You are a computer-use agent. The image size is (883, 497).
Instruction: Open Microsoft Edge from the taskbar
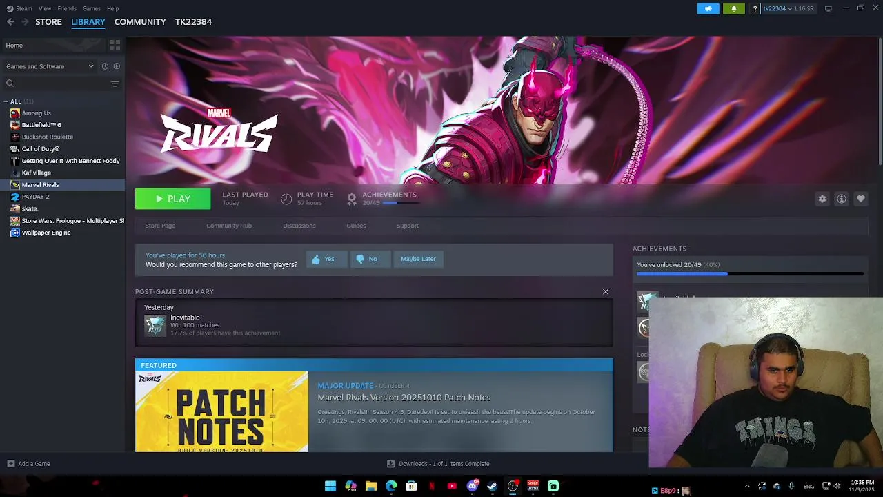click(x=391, y=486)
